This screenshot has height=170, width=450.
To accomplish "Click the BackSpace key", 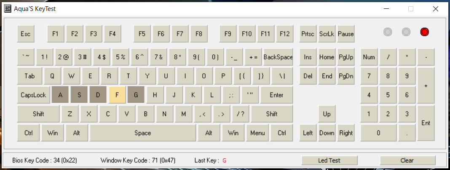I will click(x=278, y=57).
